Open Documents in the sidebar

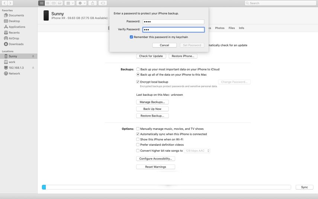point(16,15)
